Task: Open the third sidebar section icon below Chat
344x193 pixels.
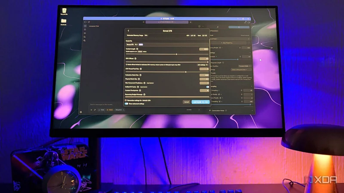Action: (x=85, y=33)
